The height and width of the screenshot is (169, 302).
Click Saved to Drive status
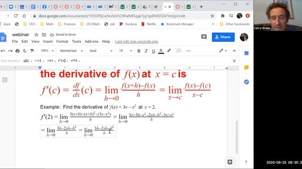click(63, 35)
